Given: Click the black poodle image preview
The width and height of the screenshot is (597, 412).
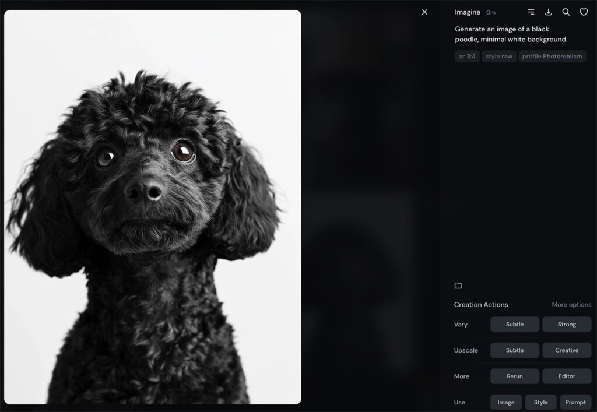Looking at the screenshot, I should click(x=153, y=207).
